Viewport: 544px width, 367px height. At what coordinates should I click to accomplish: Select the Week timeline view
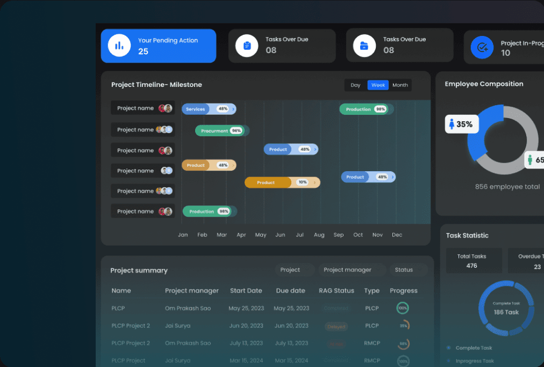pos(378,85)
